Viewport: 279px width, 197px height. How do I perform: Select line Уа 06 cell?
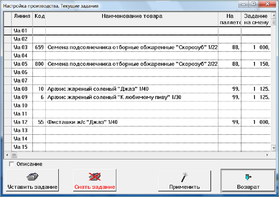pyautogui.click(x=22, y=72)
